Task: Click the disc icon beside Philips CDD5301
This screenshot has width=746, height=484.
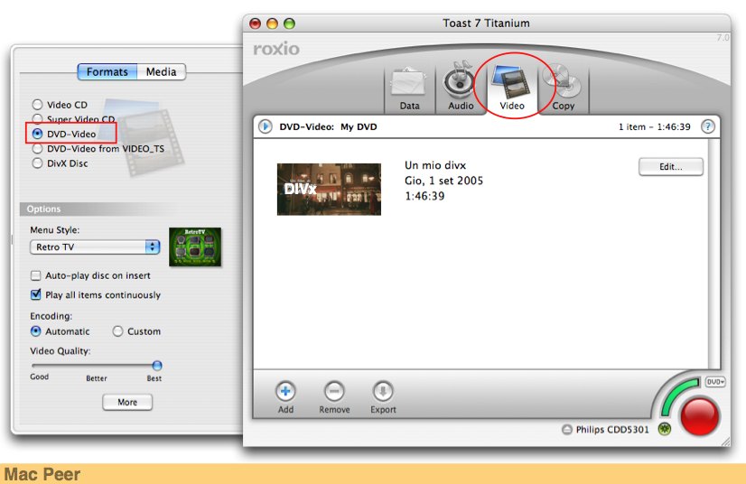Action: coord(566,429)
